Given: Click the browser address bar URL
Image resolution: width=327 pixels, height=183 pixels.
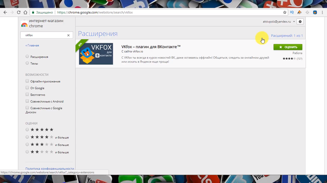Looking at the screenshot, I should 95,12.
